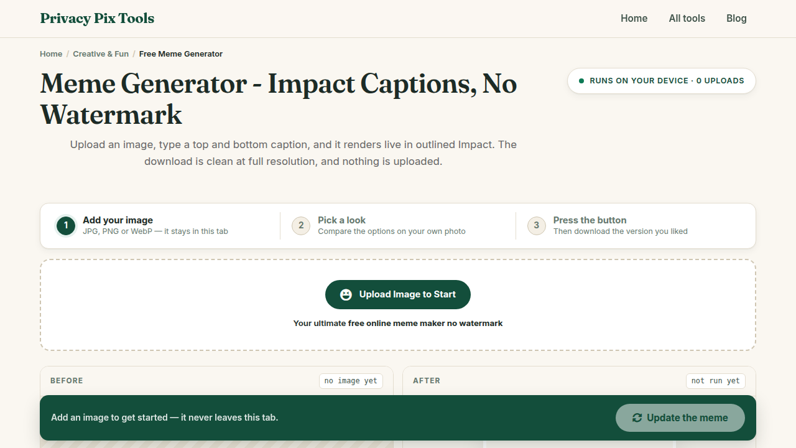The height and width of the screenshot is (448, 796).
Task: Click the 'Your ultimate free online meme maker' tagline
Action: [x=398, y=324]
